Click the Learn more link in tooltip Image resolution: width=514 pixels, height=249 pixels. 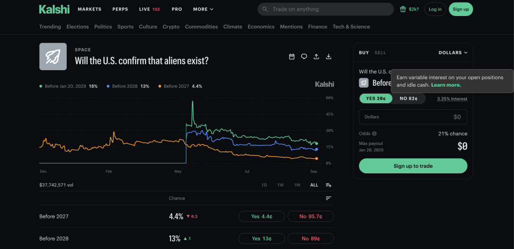pos(446,85)
